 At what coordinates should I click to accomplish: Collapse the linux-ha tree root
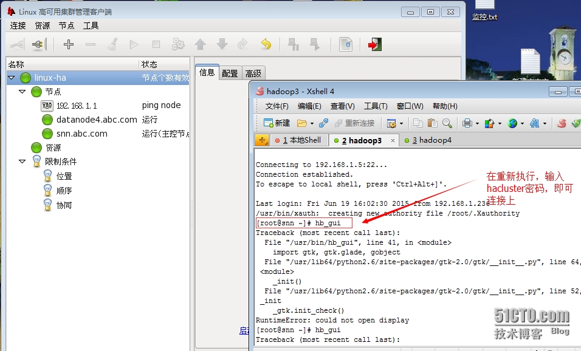[12, 78]
